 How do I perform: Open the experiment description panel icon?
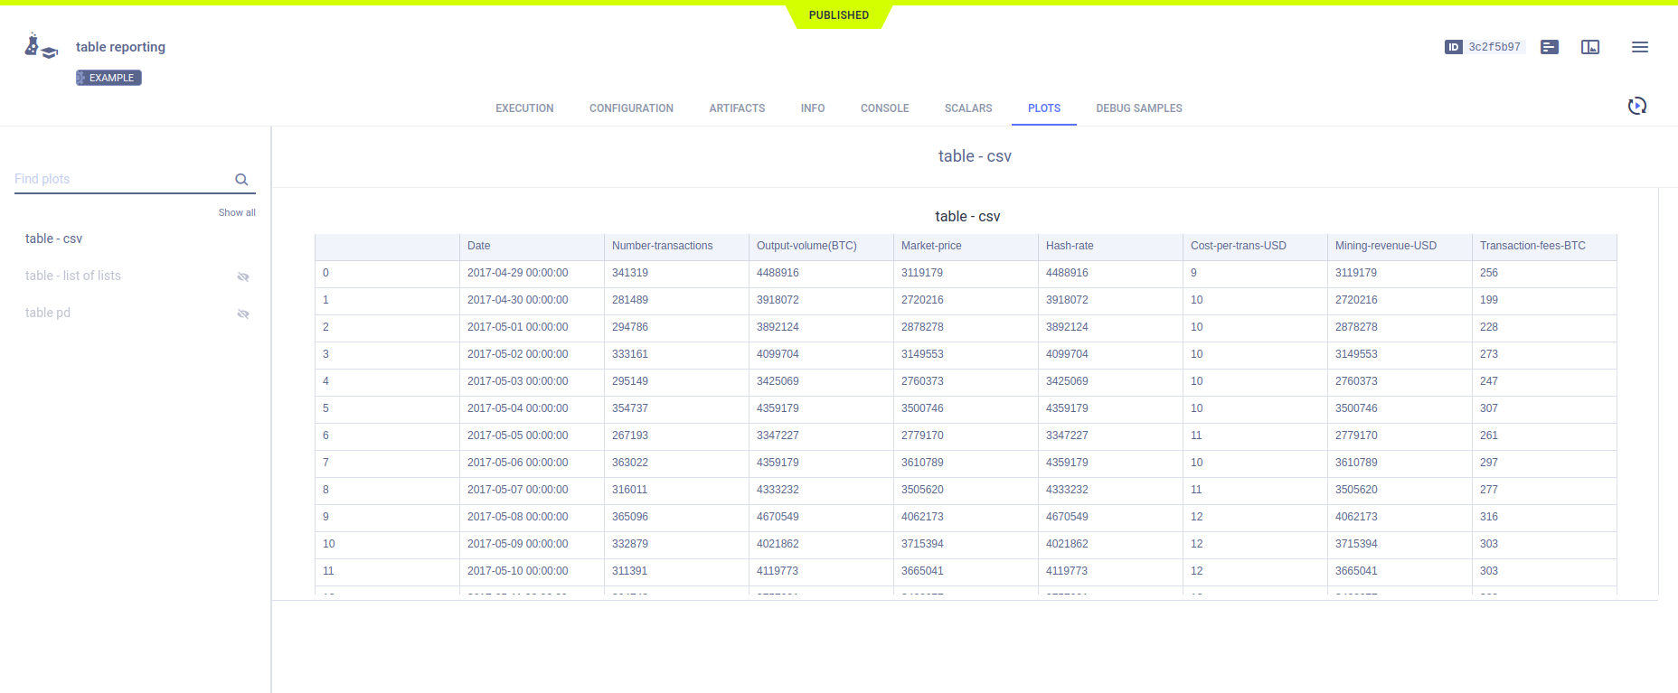click(1549, 47)
